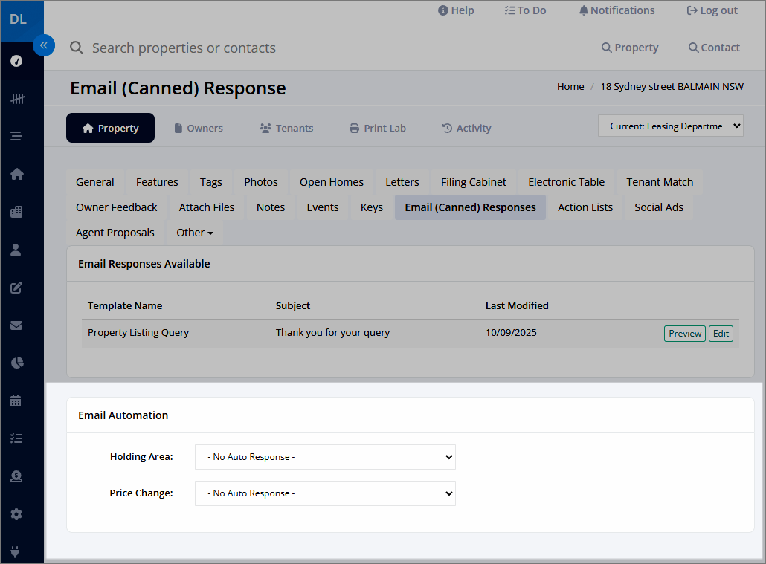This screenshot has height=564, width=766.
Task: Click the DL logo
Action: click(x=18, y=19)
